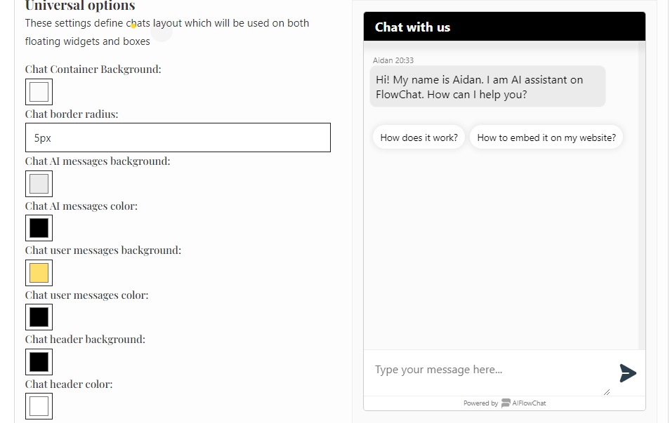Open the Chat header background color picker
This screenshot has width=670, height=423.
pos(39,362)
